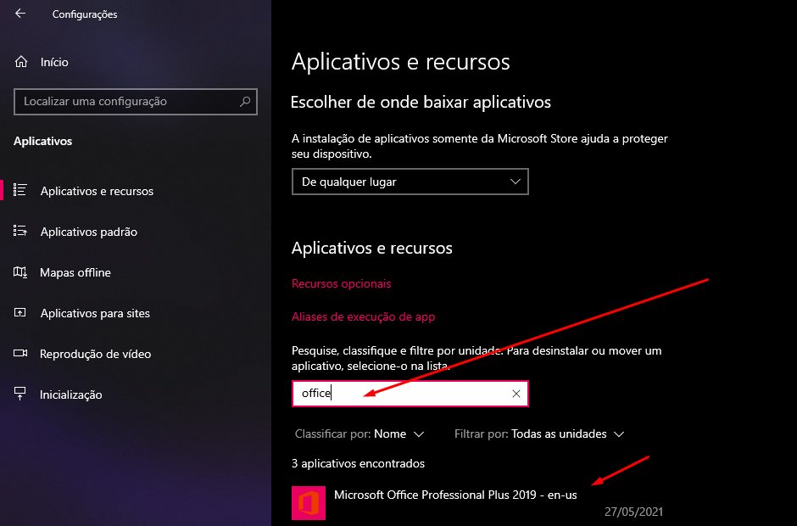Click the Reprodução de vídeo camera icon
This screenshot has width=797, height=526.
click(x=20, y=353)
